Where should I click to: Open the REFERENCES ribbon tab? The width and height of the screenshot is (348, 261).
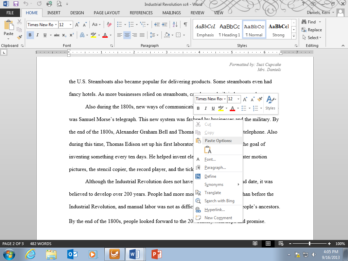click(141, 13)
